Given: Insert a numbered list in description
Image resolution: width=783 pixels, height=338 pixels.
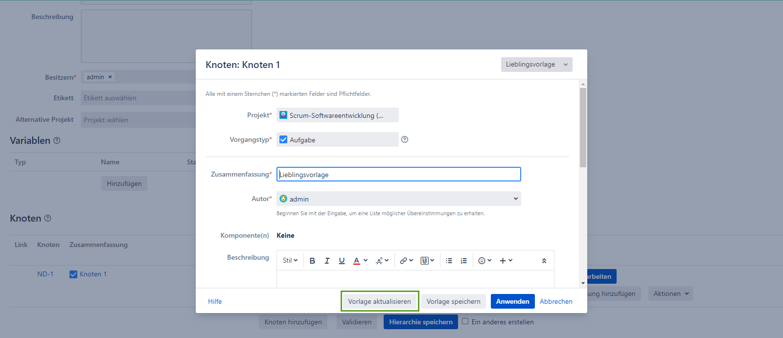Looking at the screenshot, I should click(463, 261).
